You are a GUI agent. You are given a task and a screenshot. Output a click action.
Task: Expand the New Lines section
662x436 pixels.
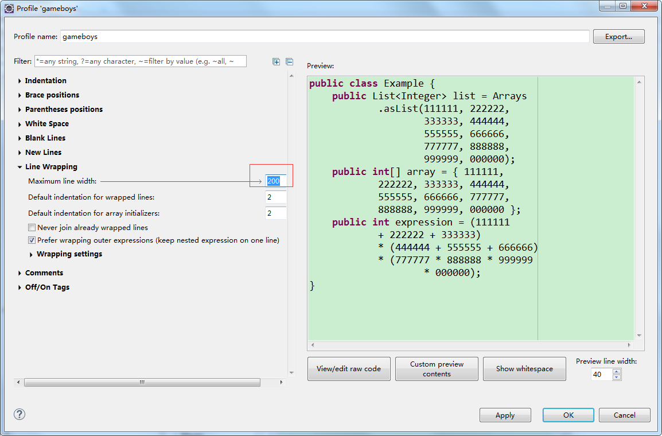20,153
